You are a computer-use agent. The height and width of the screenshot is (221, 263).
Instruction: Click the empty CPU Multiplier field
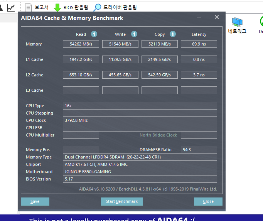(81, 135)
